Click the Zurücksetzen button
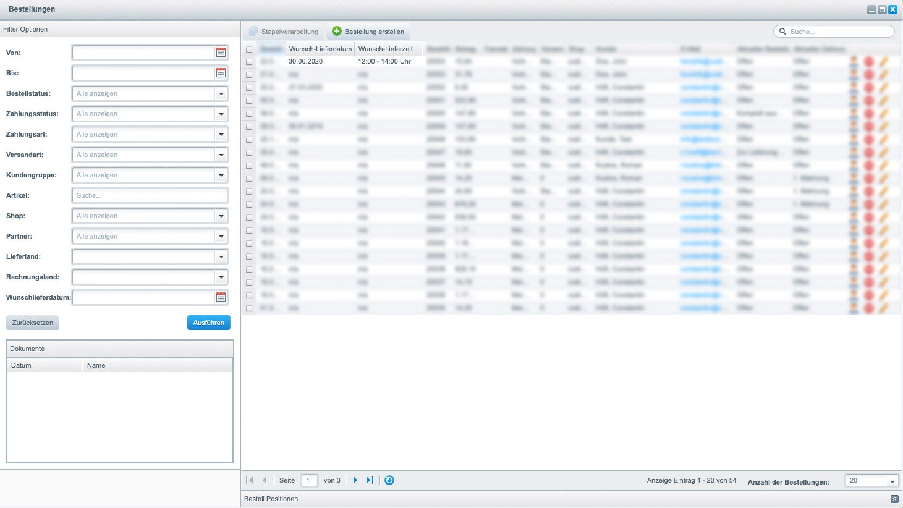The width and height of the screenshot is (903, 508). tap(33, 323)
